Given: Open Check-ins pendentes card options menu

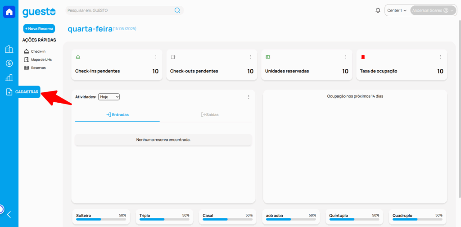Looking at the screenshot, I should click(x=156, y=57).
